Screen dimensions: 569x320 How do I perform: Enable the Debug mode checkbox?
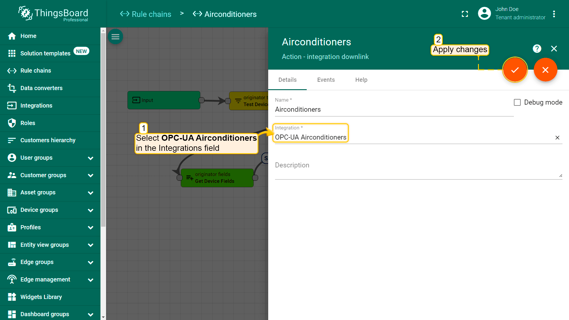517,103
